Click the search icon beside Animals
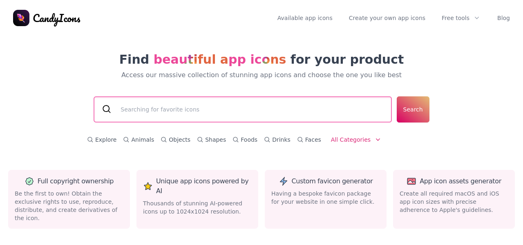Screen dimensions: 523x245 coord(126,140)
